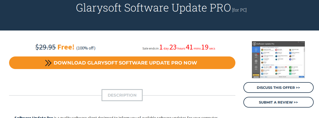Screen dimensions: 319x118
Task: Click the blue button at the screenshot's bottom-right
Action: point(301,77)
